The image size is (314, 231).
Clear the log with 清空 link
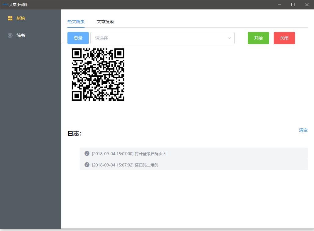[303, 130]
